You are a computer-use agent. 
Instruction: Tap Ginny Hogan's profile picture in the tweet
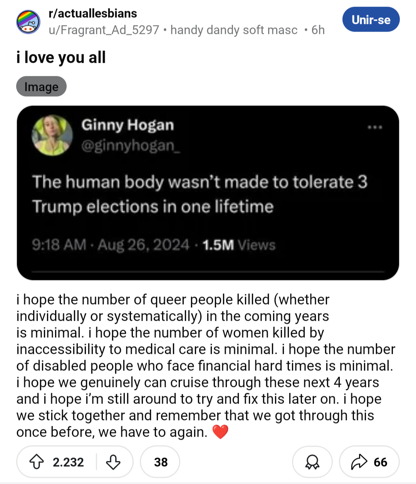coord(52,136)
